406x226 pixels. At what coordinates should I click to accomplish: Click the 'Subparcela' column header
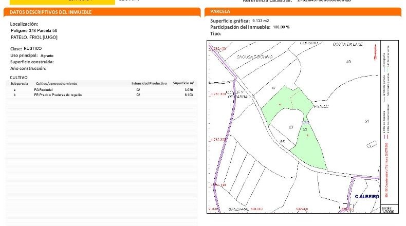coord(19,83)
